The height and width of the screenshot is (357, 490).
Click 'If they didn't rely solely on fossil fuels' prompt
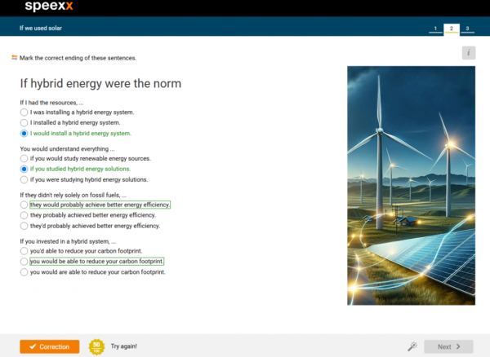coord(73,195)
